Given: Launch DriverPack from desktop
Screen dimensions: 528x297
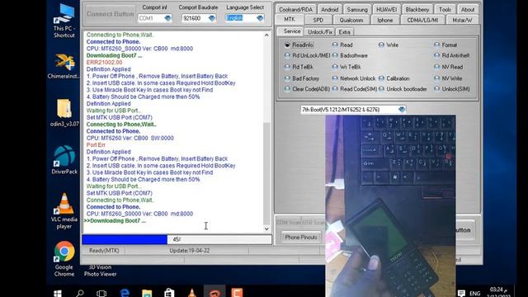Looking at the screenshot, I should (64, 160).
